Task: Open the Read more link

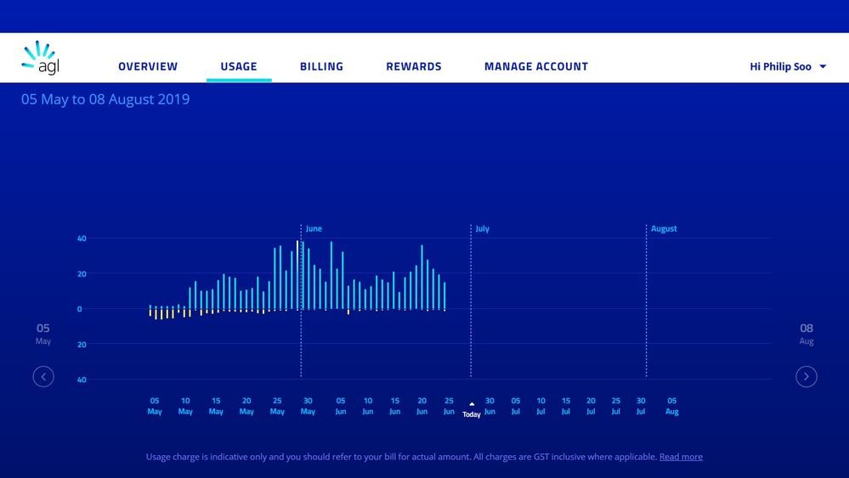Action: [681, 457]
